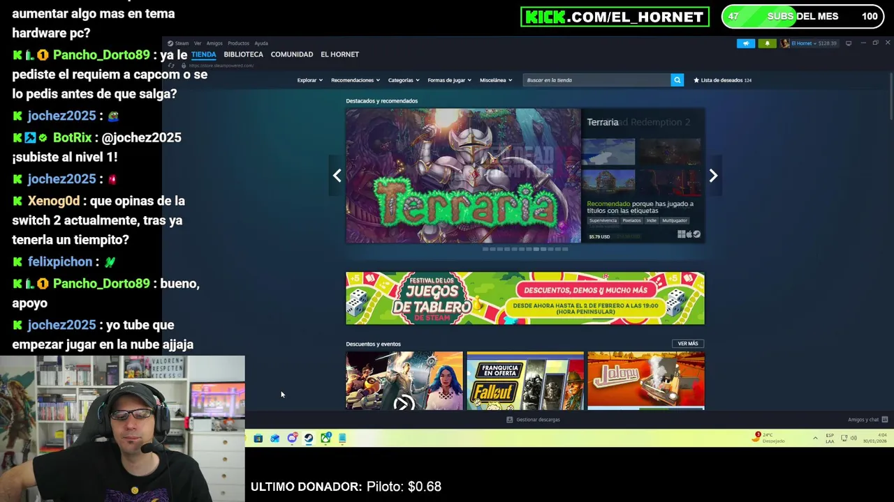Viewport: 894px width, 502px height.
Task: Open the Ver menu
Action: point(198,43)
